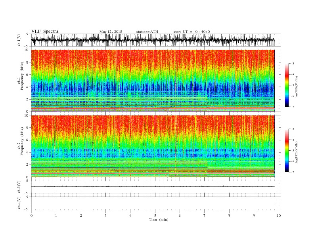Image resolution: width=314 pixels, height=242 pixels.
Task: Click the "Time (min)" axis label
Action: (x=159, y=219)
